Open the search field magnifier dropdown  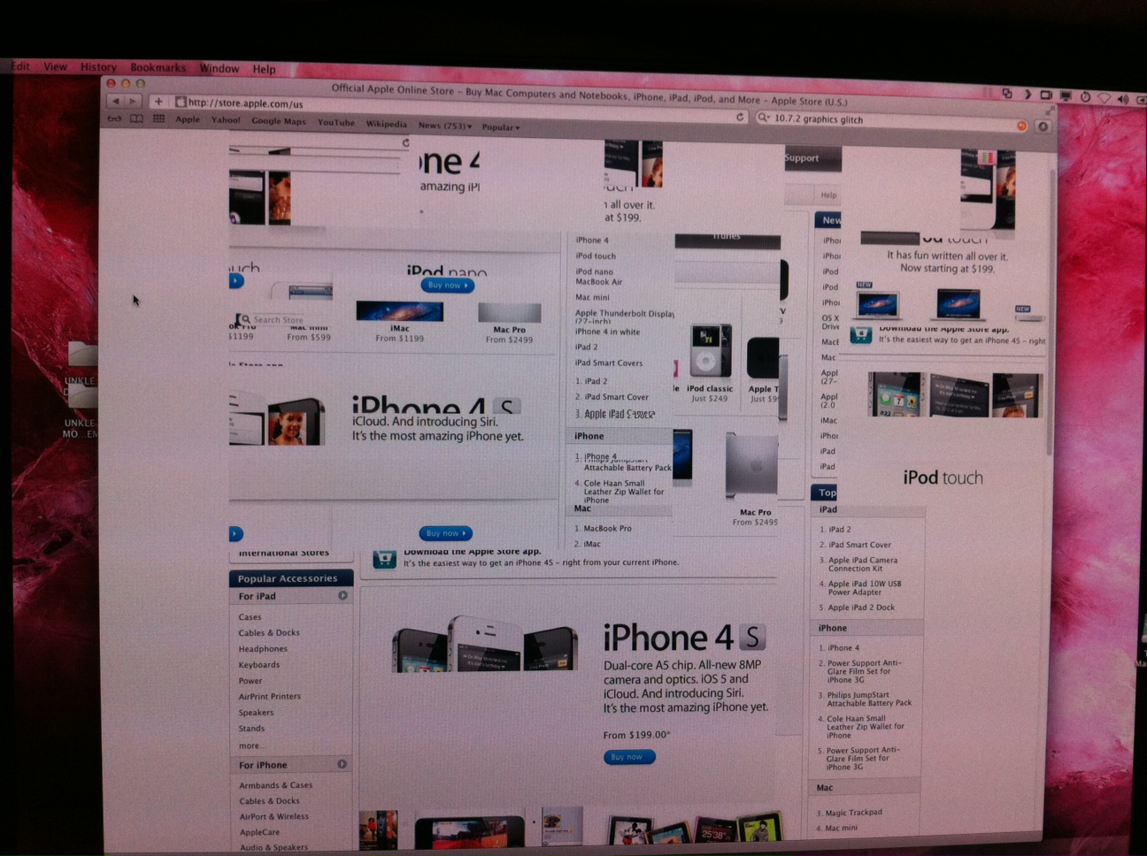click(x=764, y=118)
